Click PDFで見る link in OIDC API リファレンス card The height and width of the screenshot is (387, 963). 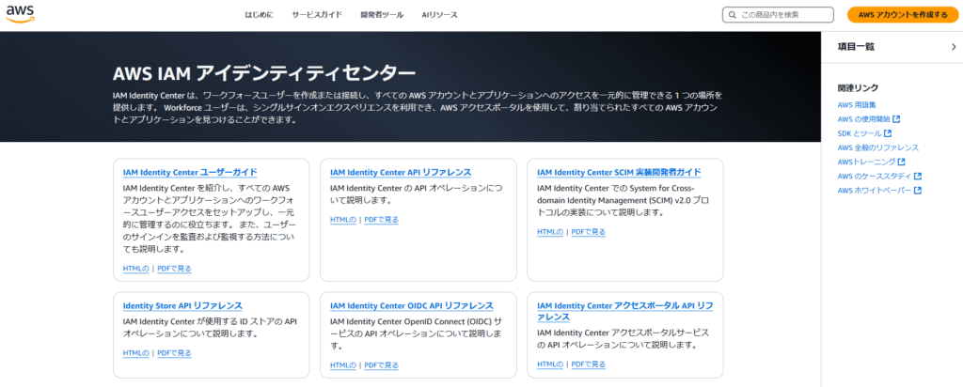click(x=382, y=365)
